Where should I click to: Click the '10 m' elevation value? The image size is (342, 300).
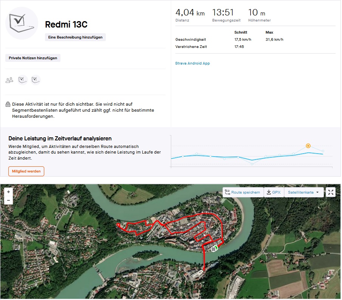coord(257,12)
